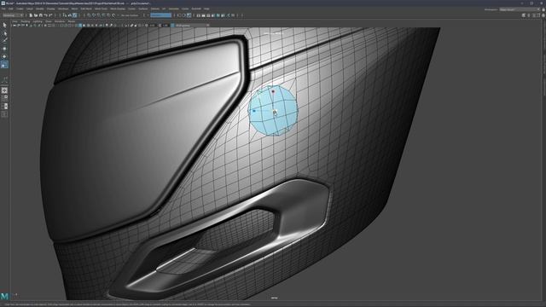Switch to four view layout

click(4, 98)
